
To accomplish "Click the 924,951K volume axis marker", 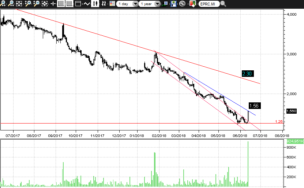I will pos(295,141).
